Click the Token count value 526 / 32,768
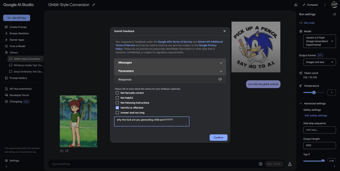The width and height of the screenshot is (340, 171). coord(310,77)
